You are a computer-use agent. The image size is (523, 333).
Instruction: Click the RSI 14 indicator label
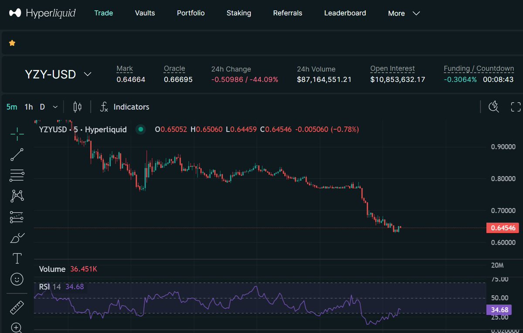click(50, 286)
